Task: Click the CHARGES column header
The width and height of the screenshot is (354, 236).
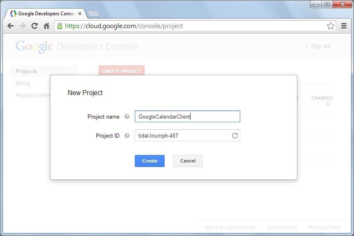Action: click(x=322, y=98)
